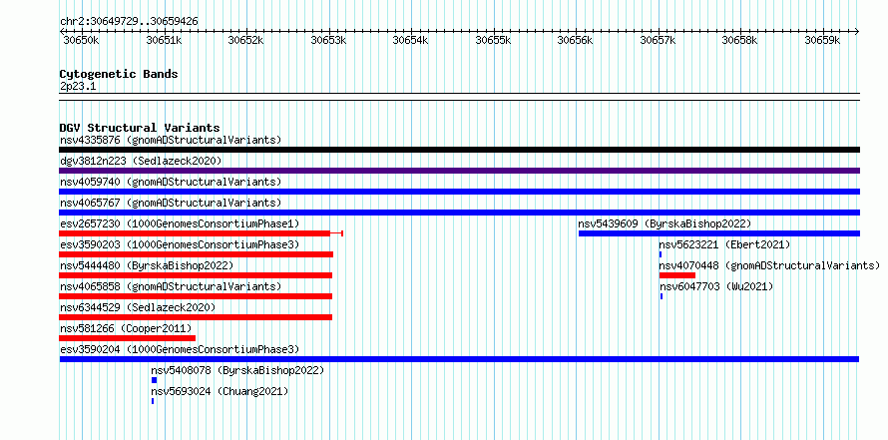
Task: Select the nsv5444480 red variant bar
Action: [x=196, y=275]
